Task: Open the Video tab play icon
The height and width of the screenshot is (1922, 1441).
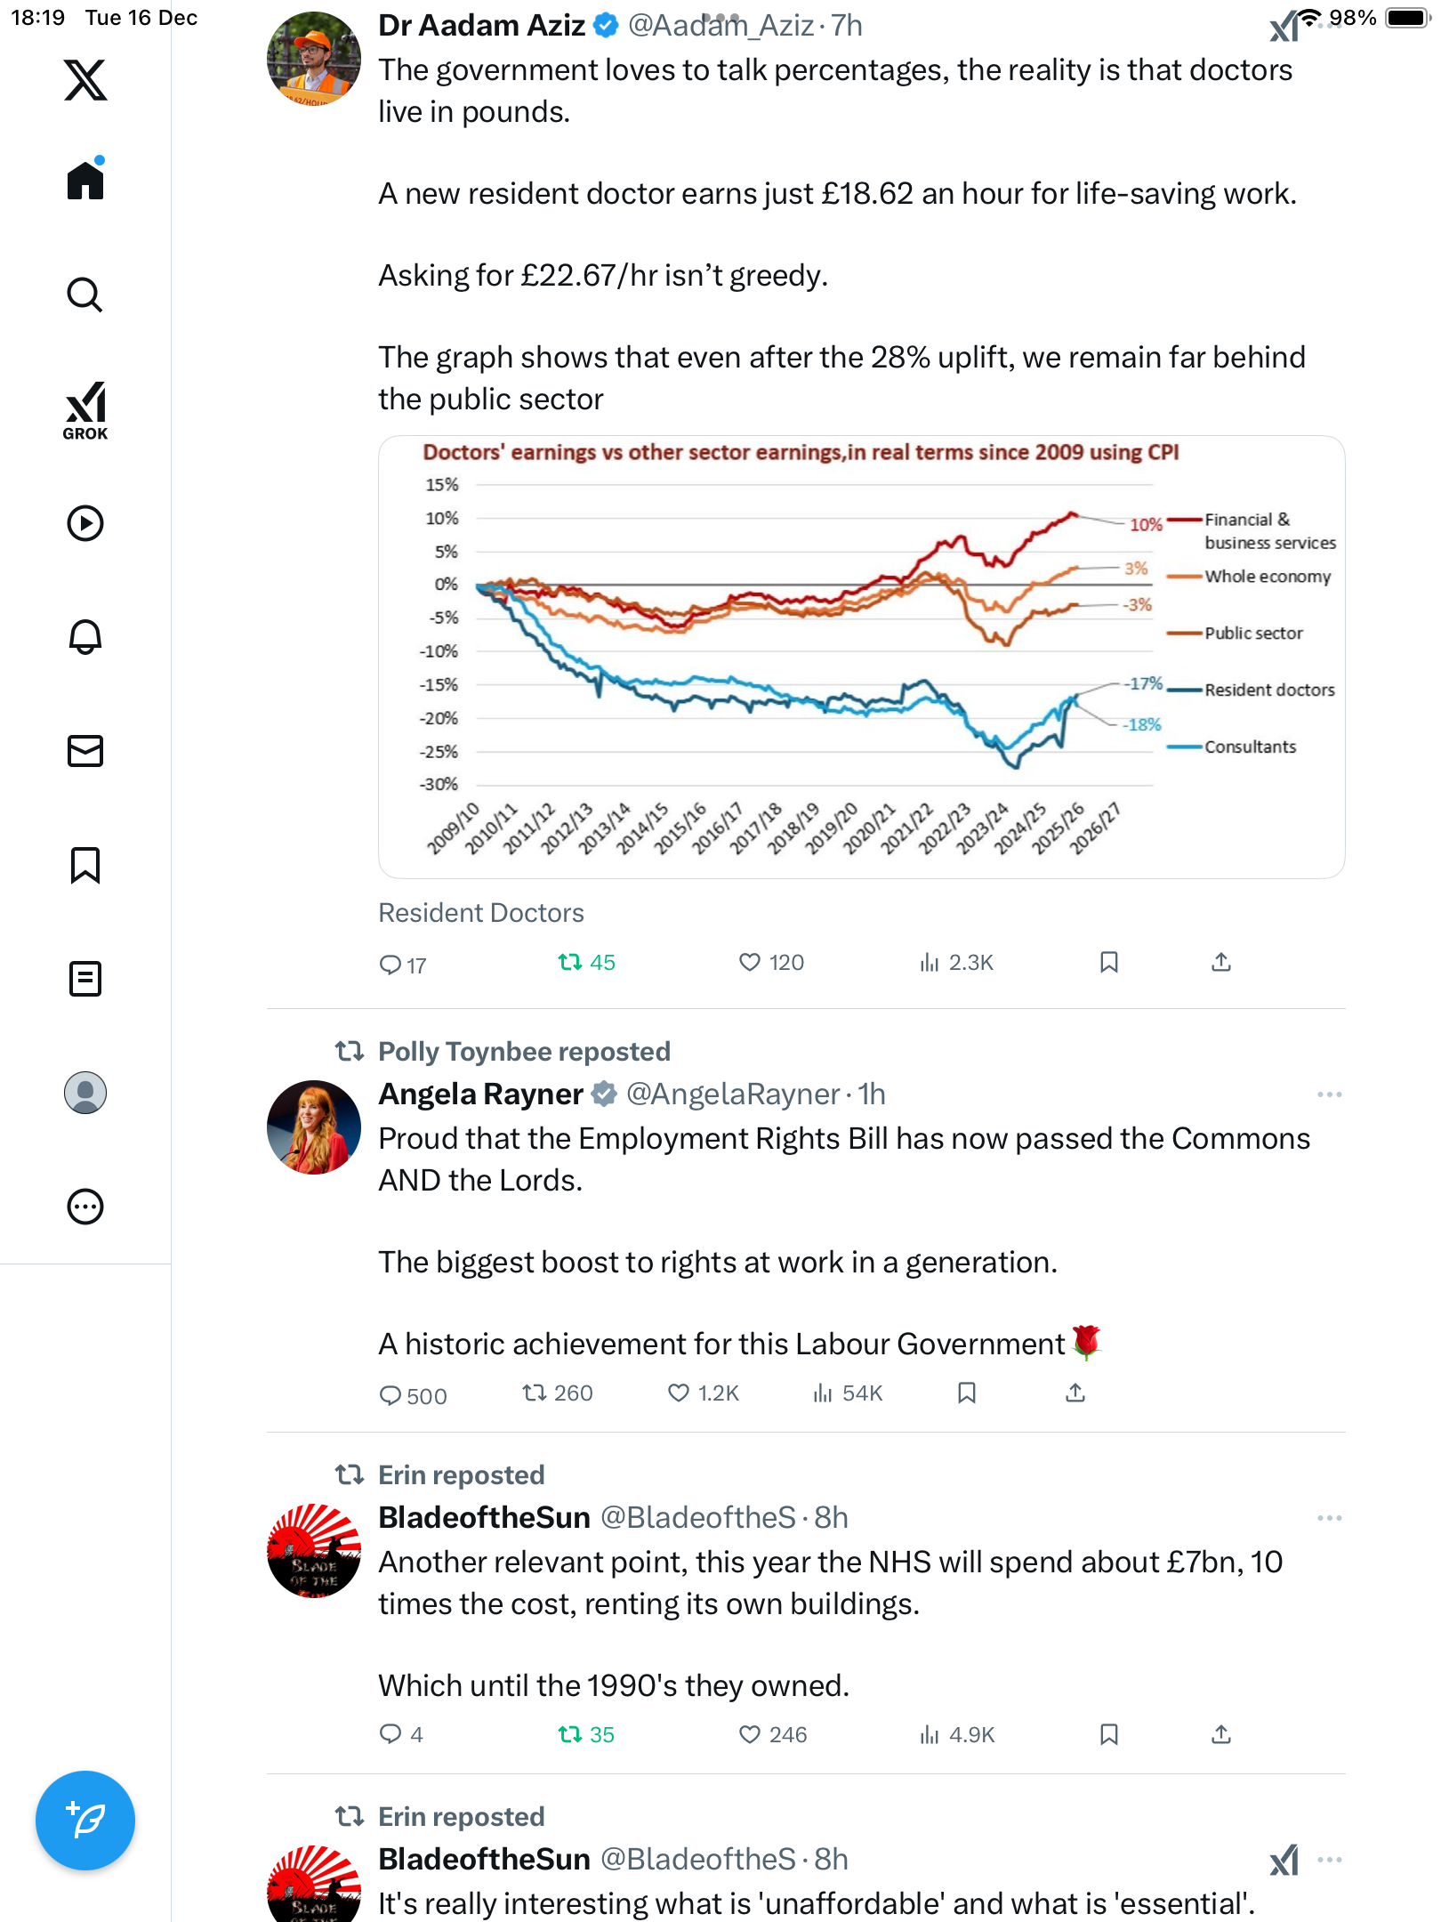Action: [x=85, y=523]
